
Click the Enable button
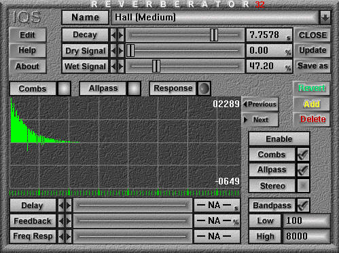click(x=279, y=139)
